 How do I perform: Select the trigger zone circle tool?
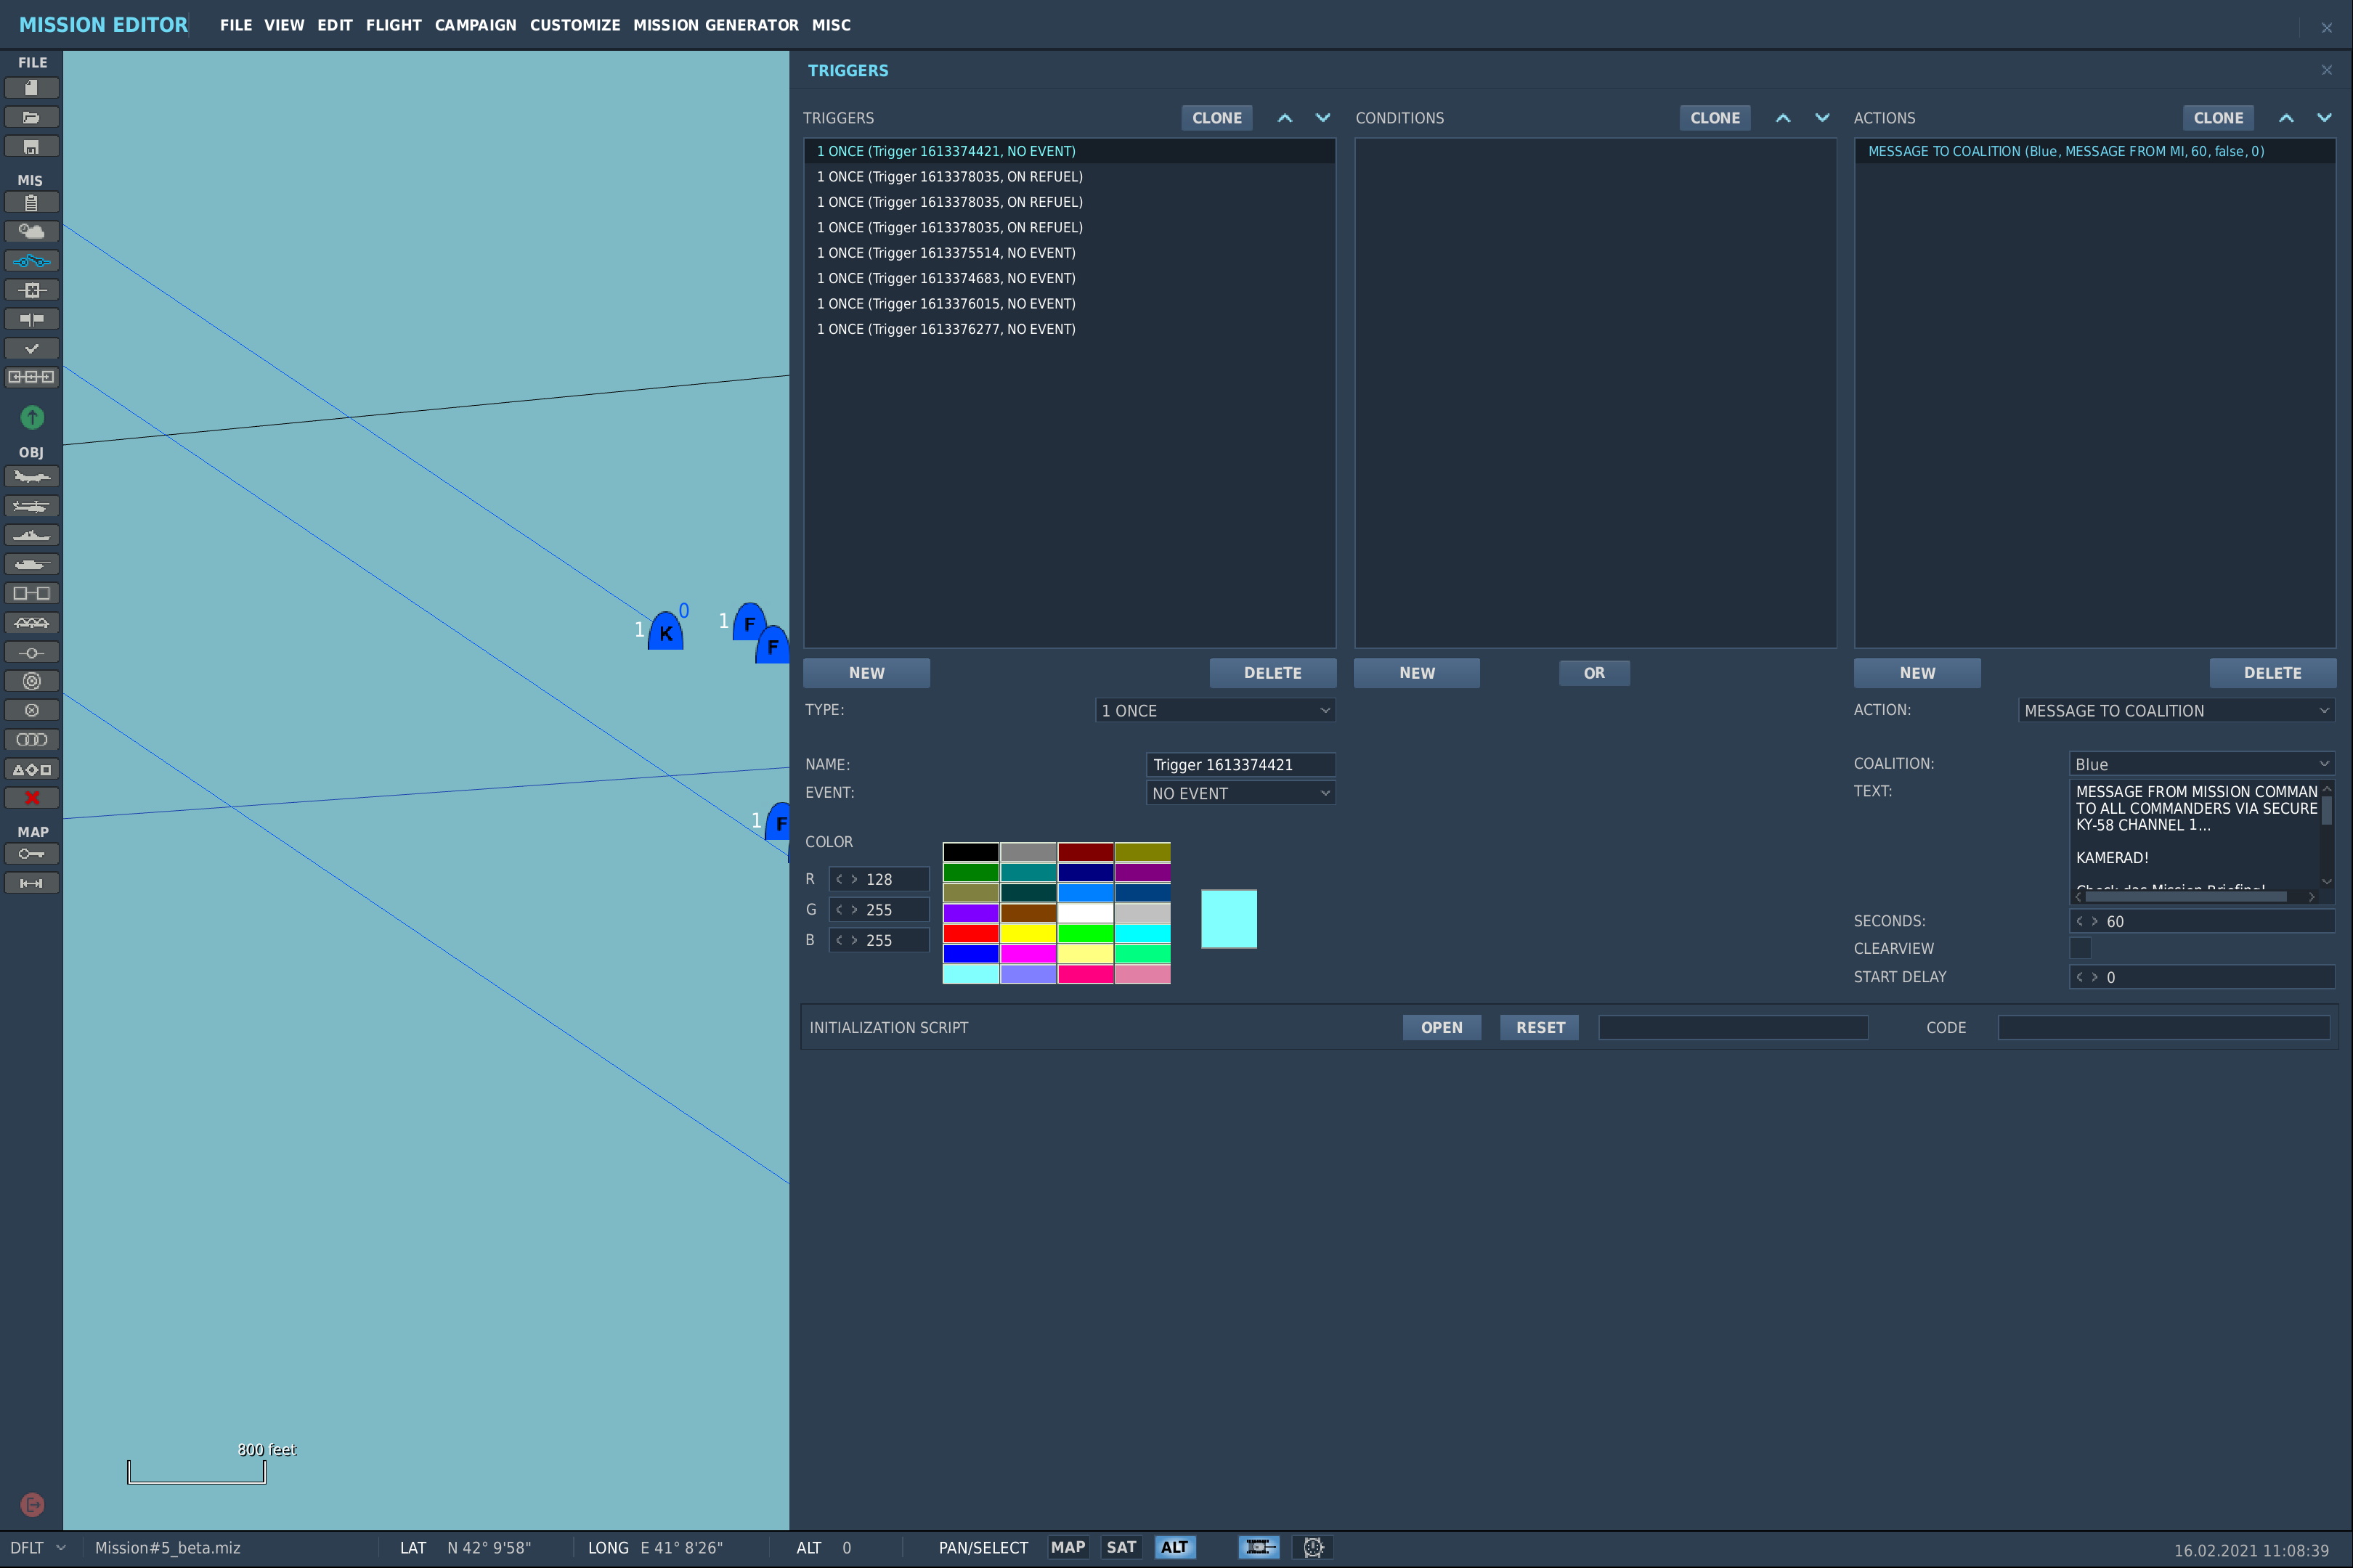[x=31, y=681]
